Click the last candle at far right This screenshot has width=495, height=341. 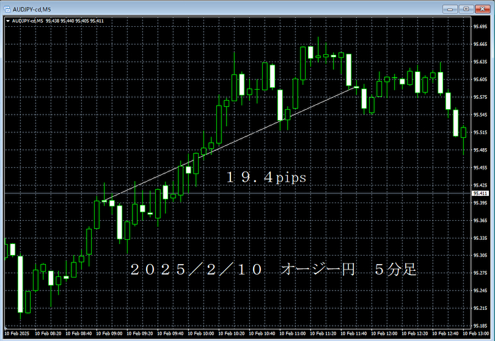coord(464,132)
